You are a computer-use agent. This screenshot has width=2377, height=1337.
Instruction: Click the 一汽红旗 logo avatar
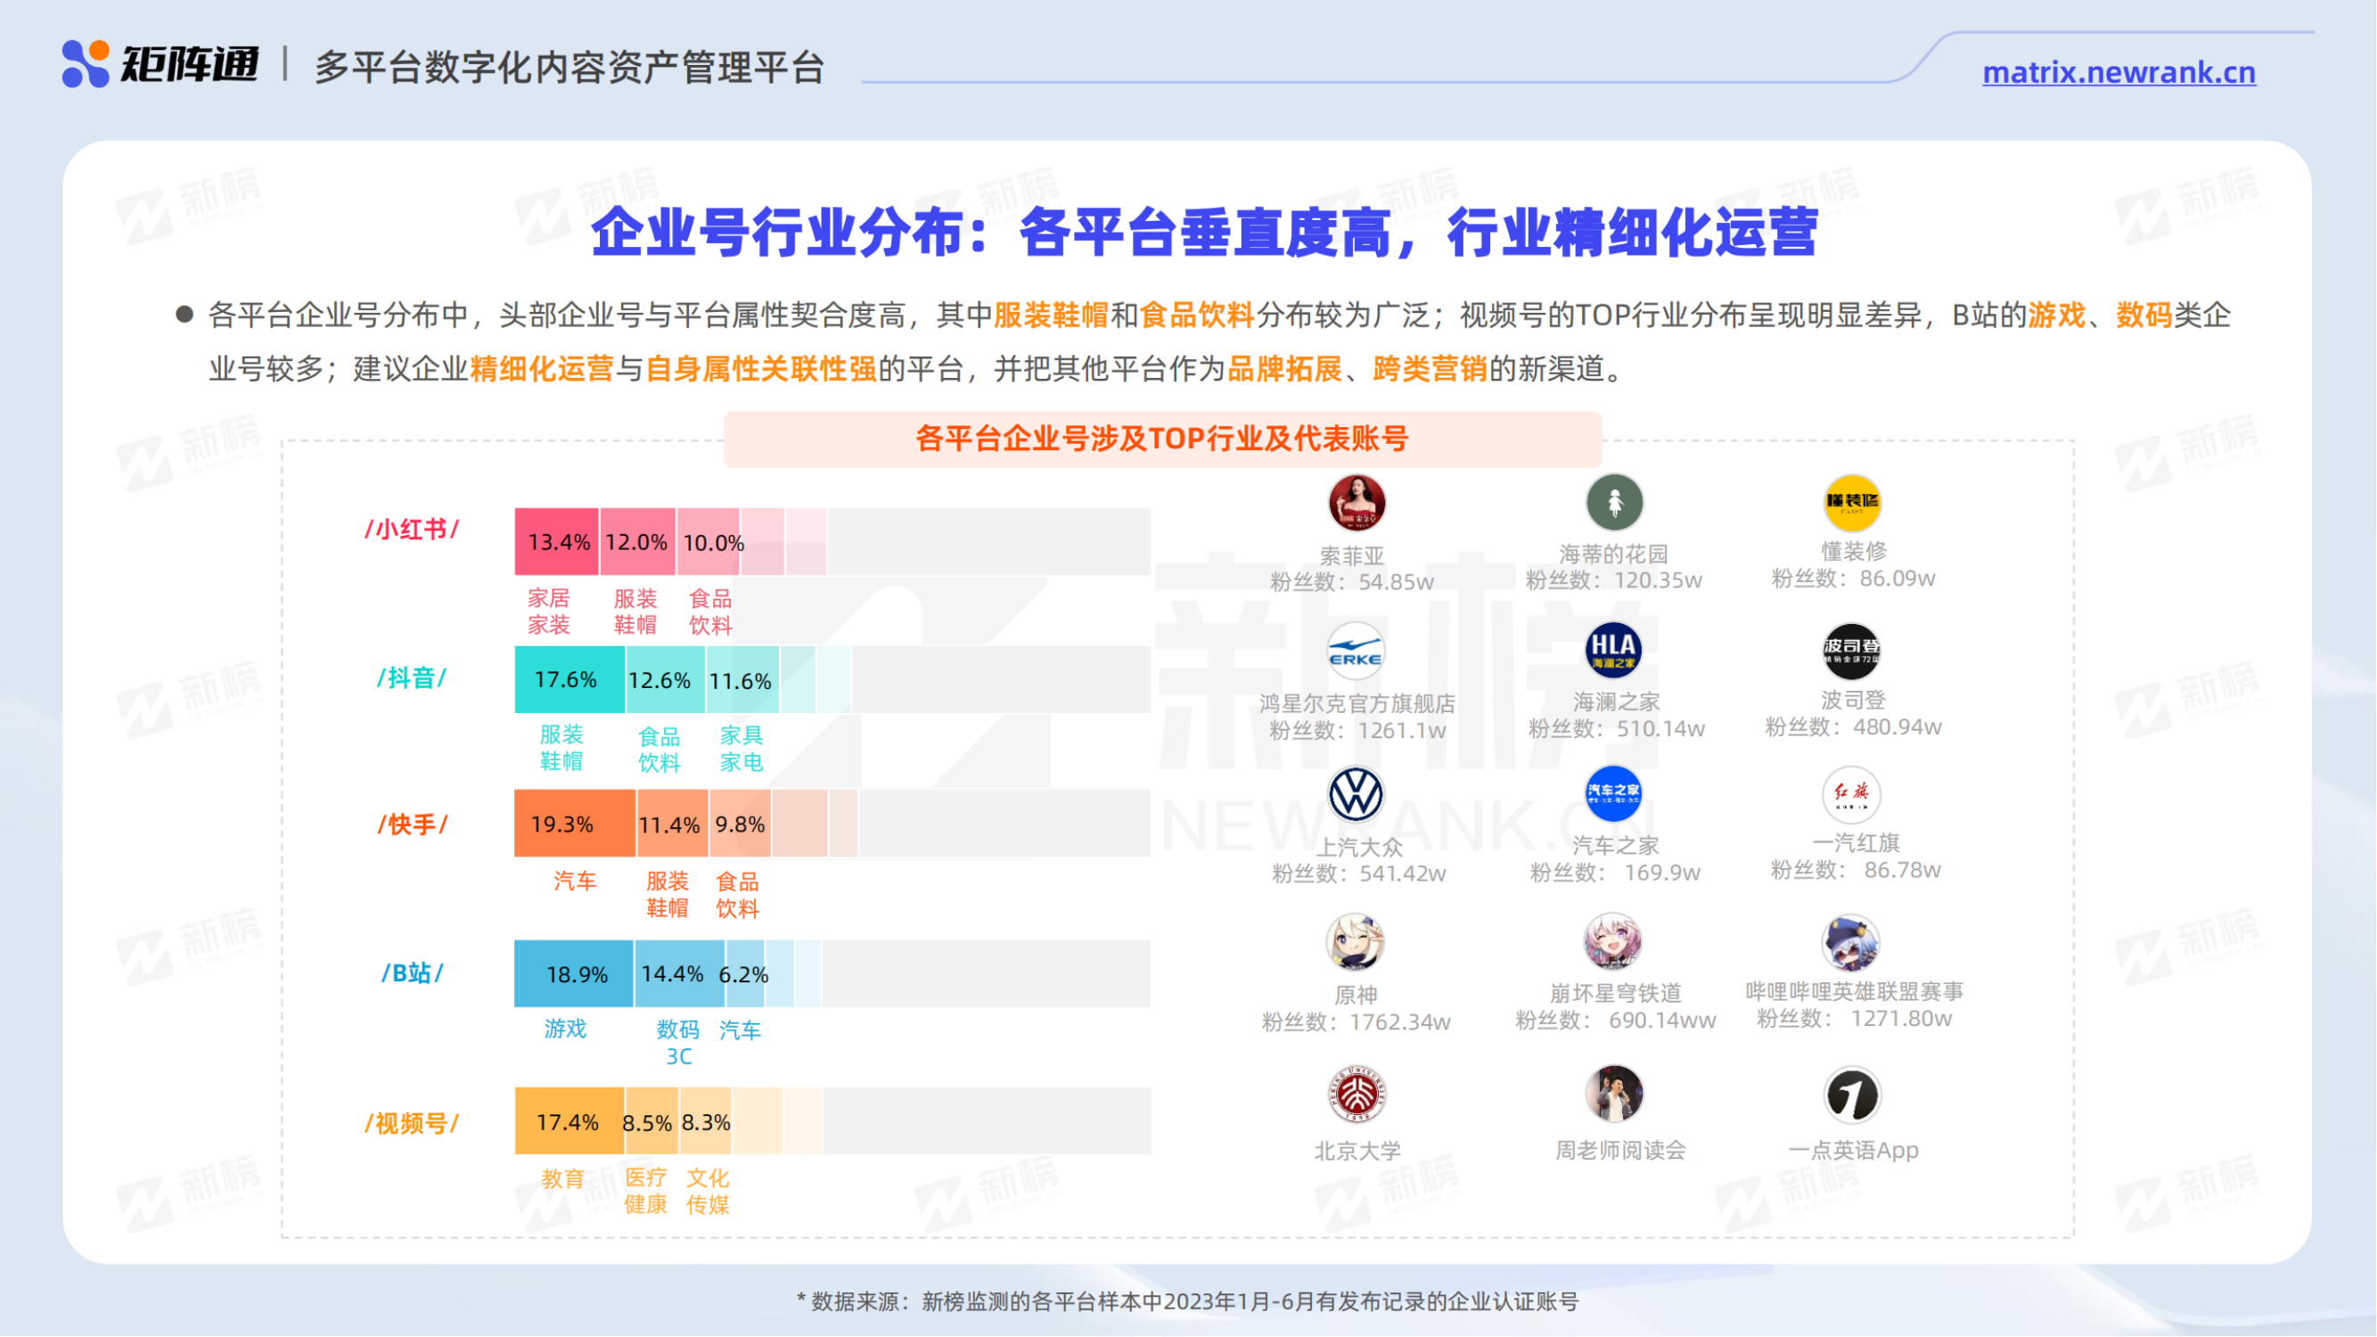[1852, 794]
